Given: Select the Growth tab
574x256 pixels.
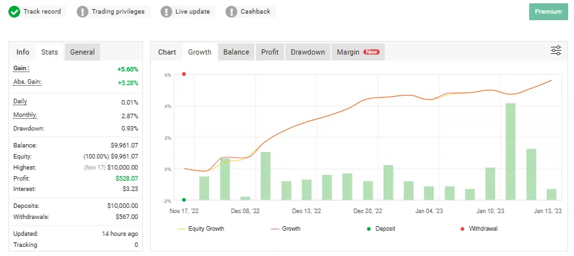Looking at the screenshot, I should pos(200,52).
